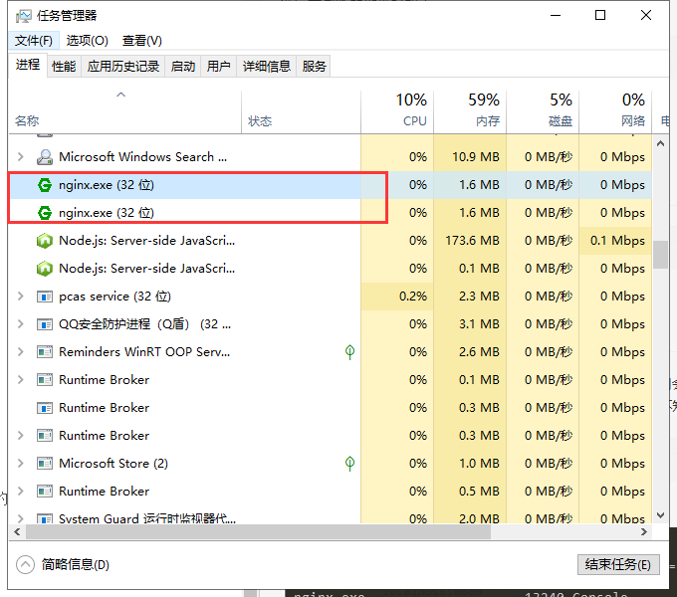Click the highlighted nginx.exe green G icon

[x=45, y=185]
